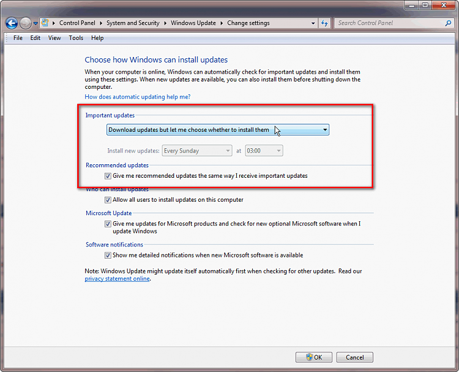The height and width of the screenshot is (372, 459).
Task: Open recent pages arrow beside Forward button
Action: pos(35,23)
